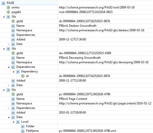The height and width of the screenshot is (133, 153).
Task: Select the '2010-01-13T18:00:00' value
Action: pos(72,113)
